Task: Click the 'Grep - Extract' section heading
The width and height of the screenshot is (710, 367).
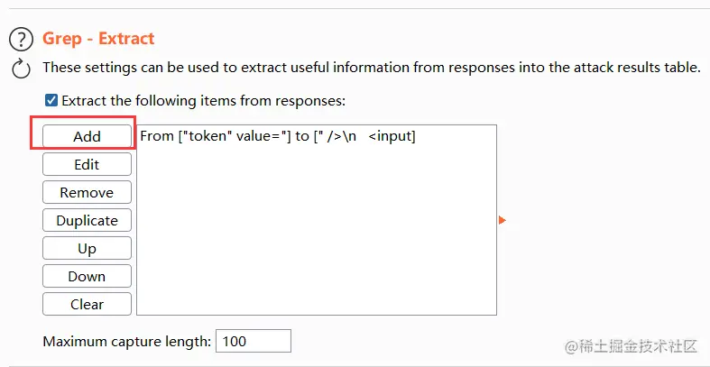Action: (98, 39)
